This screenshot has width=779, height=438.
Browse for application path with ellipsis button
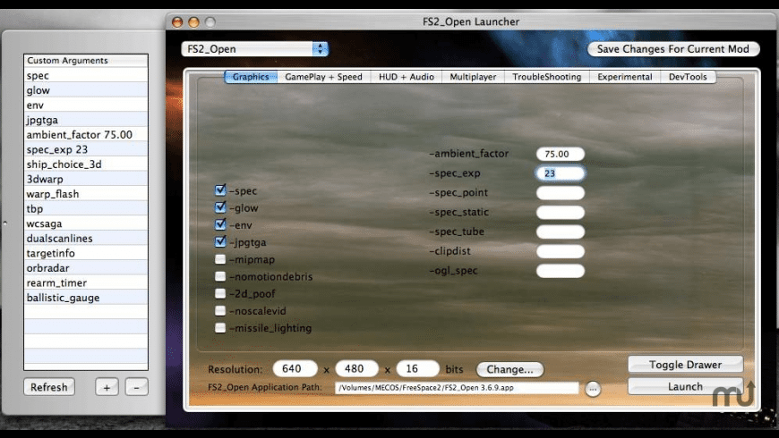[592, 389]
